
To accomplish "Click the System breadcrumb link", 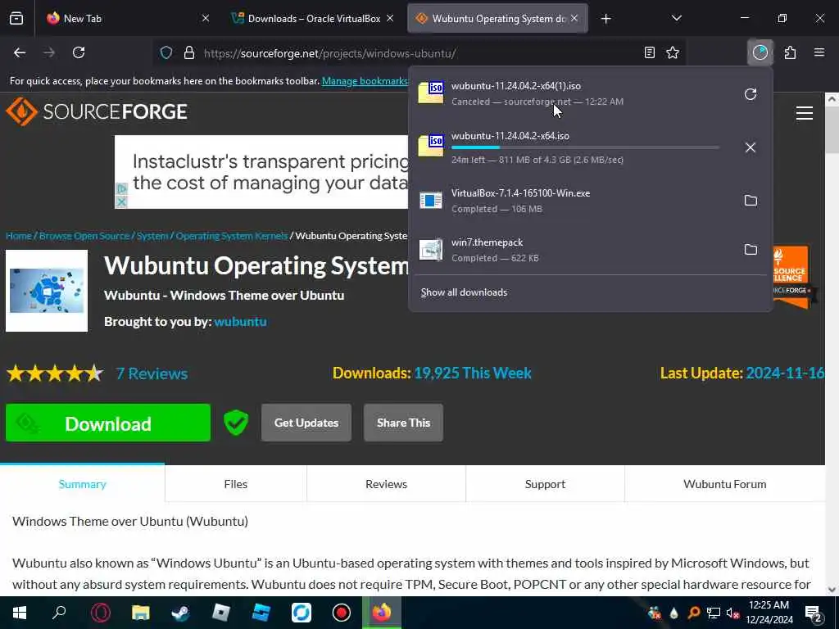I will (x=152, y=235).
